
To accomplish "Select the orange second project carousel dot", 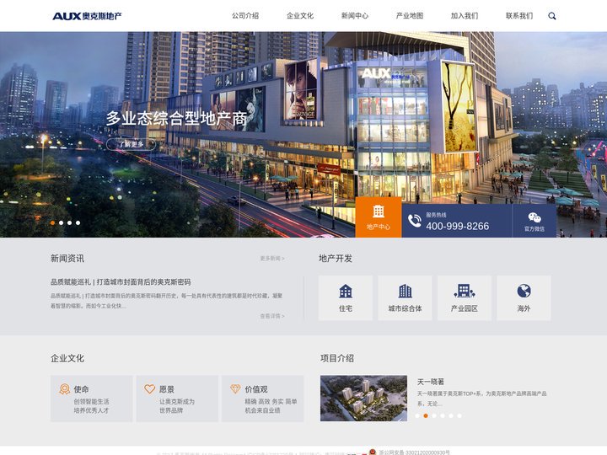I will point(426,415).
